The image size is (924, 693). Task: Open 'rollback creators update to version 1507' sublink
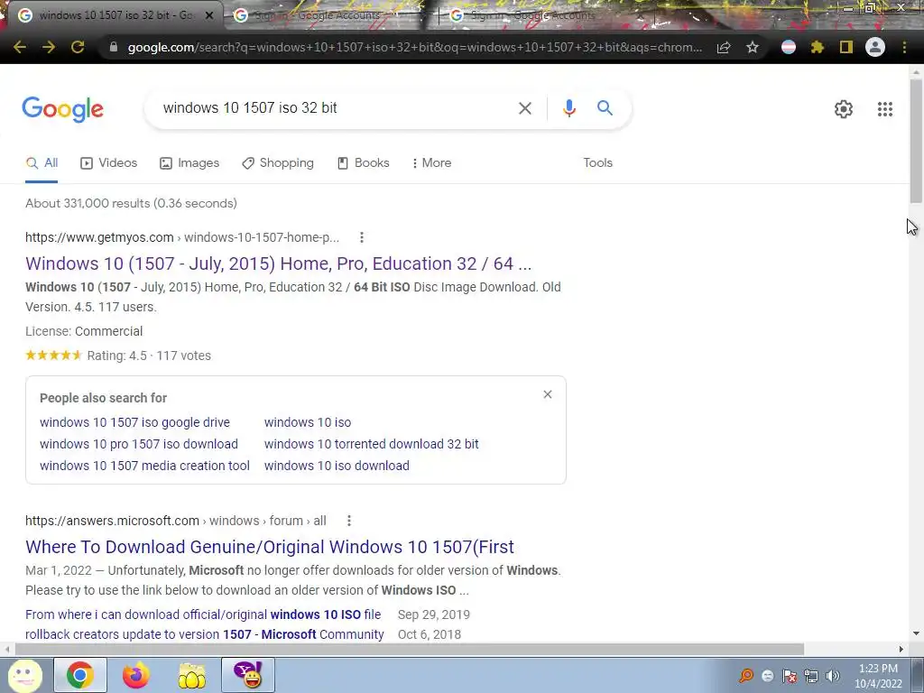click(205, 634)
